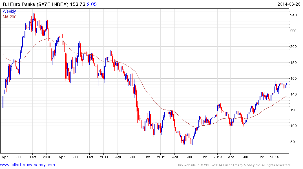The height and width of the screenshot is (169, 303).
Task: Select the chart date 2014-03-28
Action: coord(289,4)
